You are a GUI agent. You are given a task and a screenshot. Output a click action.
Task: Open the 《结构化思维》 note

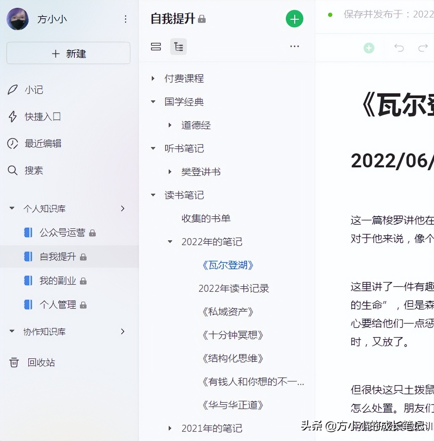coord(233,358)
